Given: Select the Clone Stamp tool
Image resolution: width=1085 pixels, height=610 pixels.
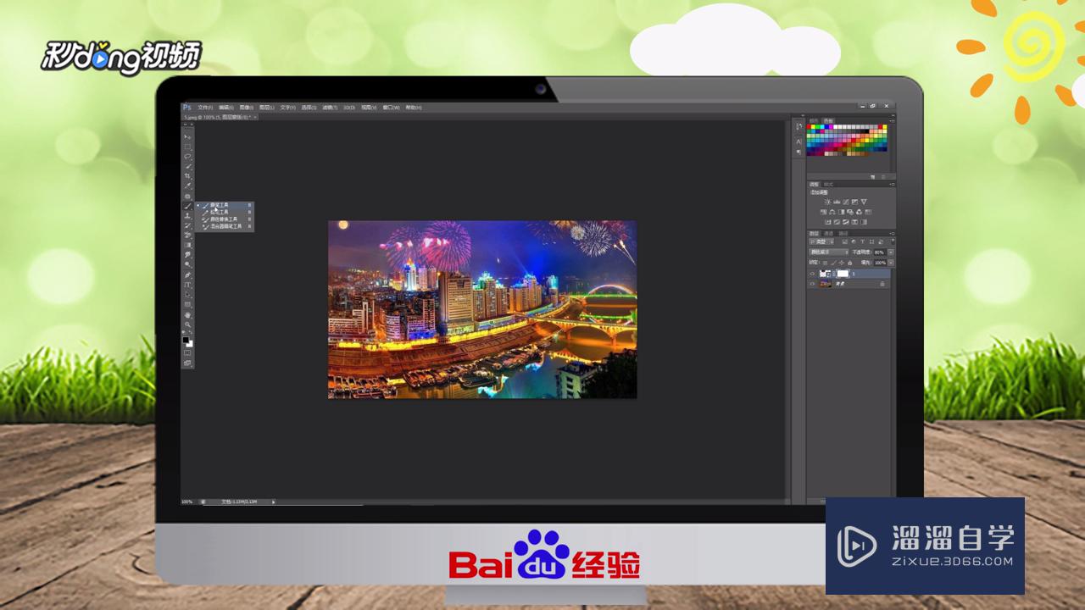Looking at the screenshot, I should 187,216.
